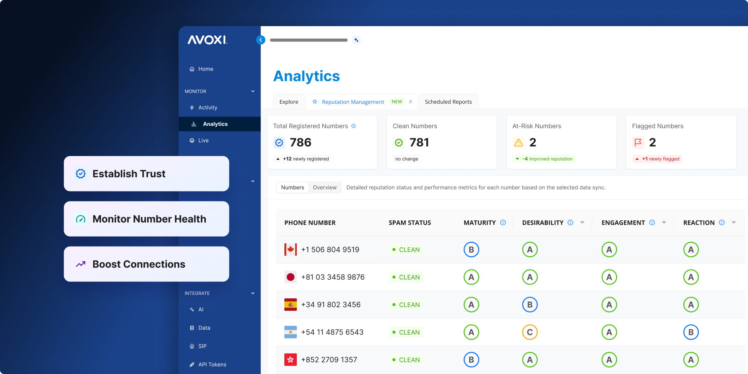Click phone number +34 91 802 3456

tap(331, 305)
